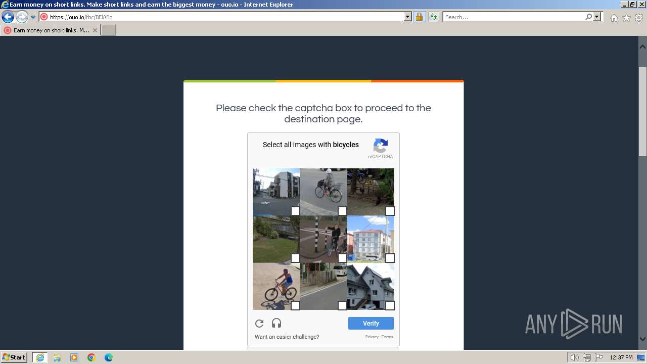The image size is (647, 364).
Task: Click the browser Back arrow button
Action: (8, 17)
